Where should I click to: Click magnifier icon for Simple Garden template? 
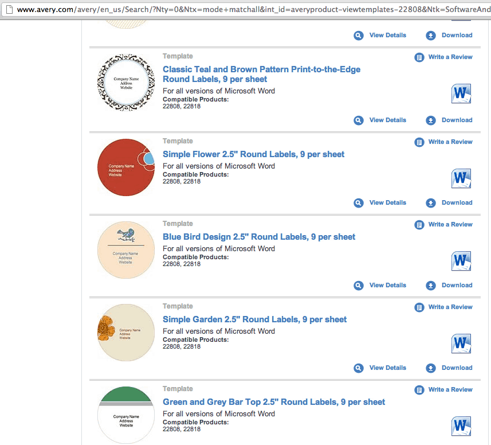[x=359, y=368]
